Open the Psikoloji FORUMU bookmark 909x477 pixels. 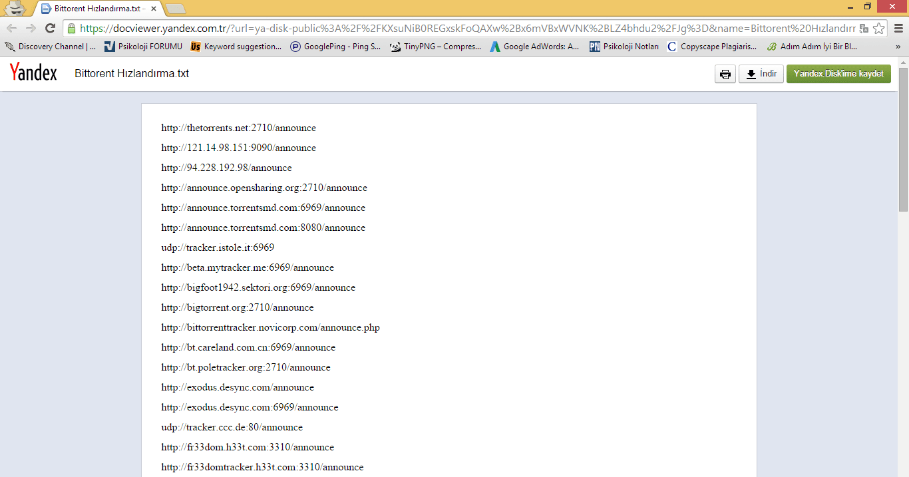pyautogui.click(x=143, y=47)
